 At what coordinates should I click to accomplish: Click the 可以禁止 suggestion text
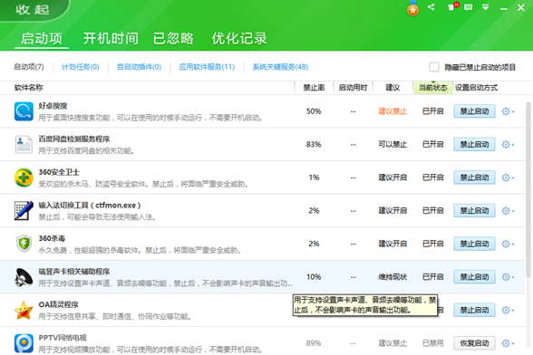click(x=392, y=144)
